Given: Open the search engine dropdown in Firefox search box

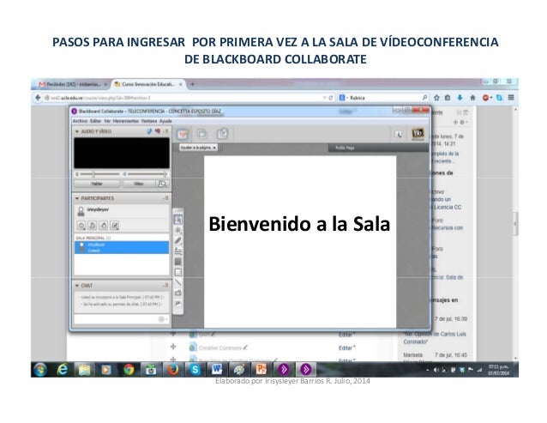Looking at the screenshot, I should tap(343, 98).
